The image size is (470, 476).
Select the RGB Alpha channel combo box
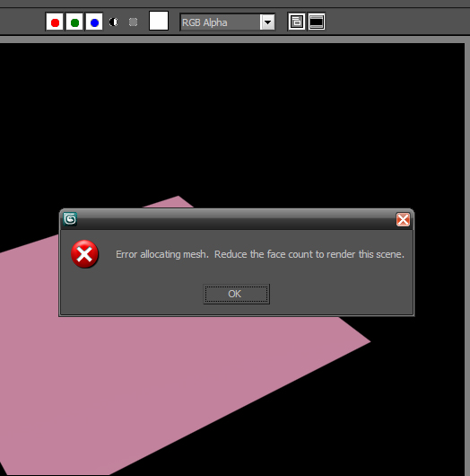point(228,22)
